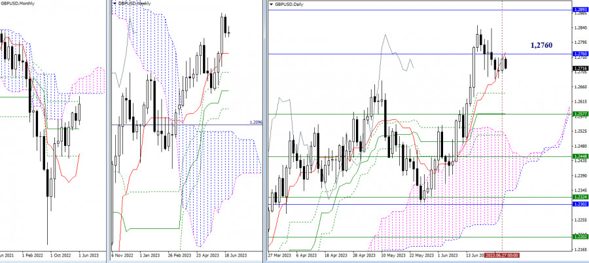Viewport: 589px width, 263px height.
Task: Click the 1.2480 value on the price axis
Action: click(x=580, y=146)
